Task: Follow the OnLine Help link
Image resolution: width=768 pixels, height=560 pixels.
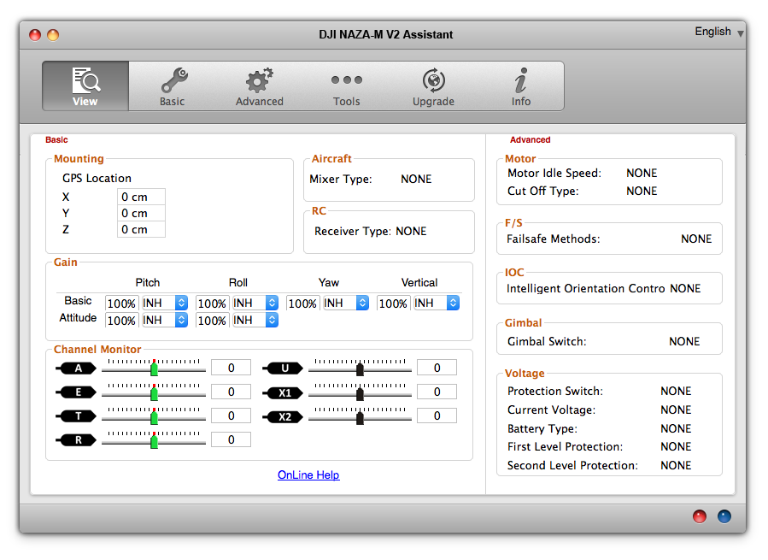Action: click(308, 475)
